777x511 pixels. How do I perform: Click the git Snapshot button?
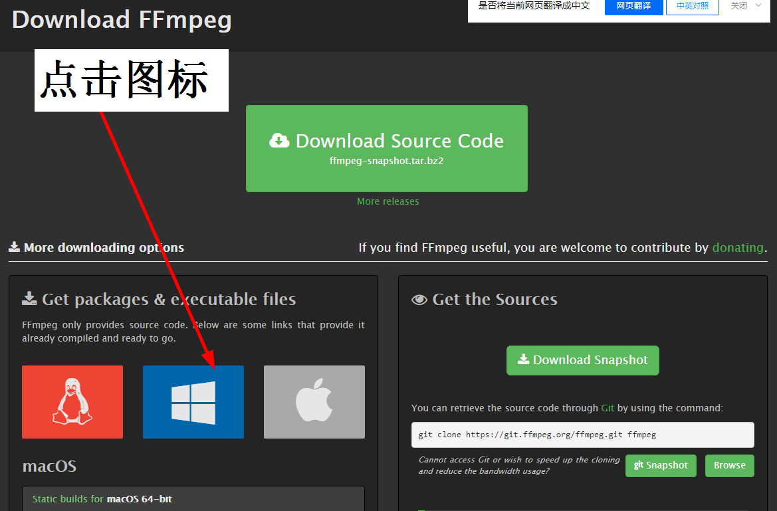tap(661, 465)
